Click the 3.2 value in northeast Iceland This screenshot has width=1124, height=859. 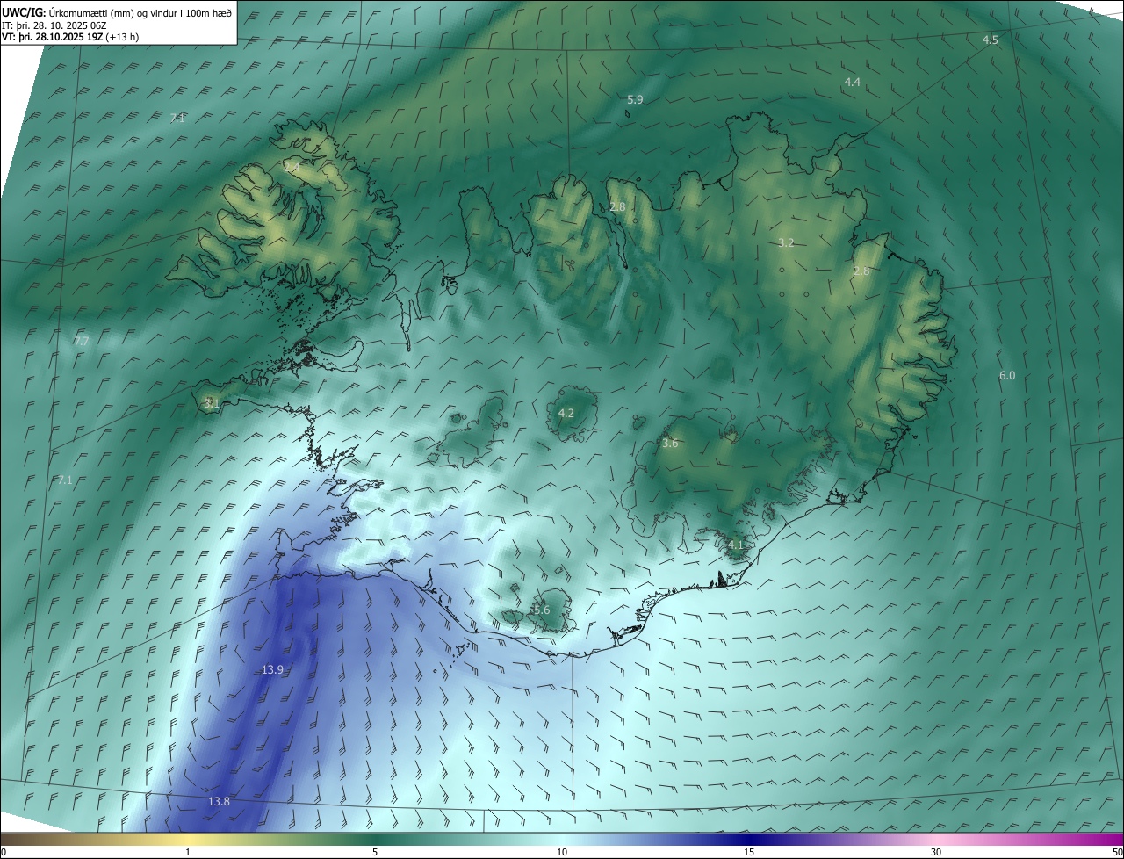click(786, 242)
